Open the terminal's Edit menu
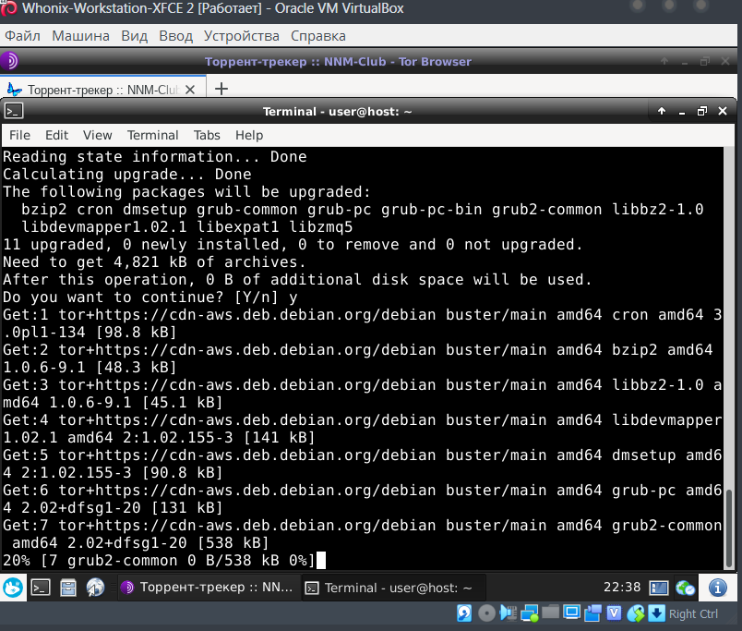This screenshot has width=742, height=631. tap(56, 135)
